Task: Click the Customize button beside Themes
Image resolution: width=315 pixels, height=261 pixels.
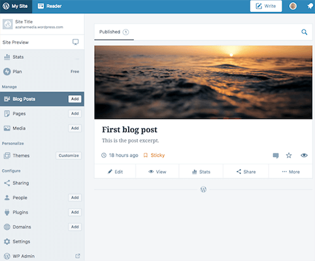Action: coord(69,155)
